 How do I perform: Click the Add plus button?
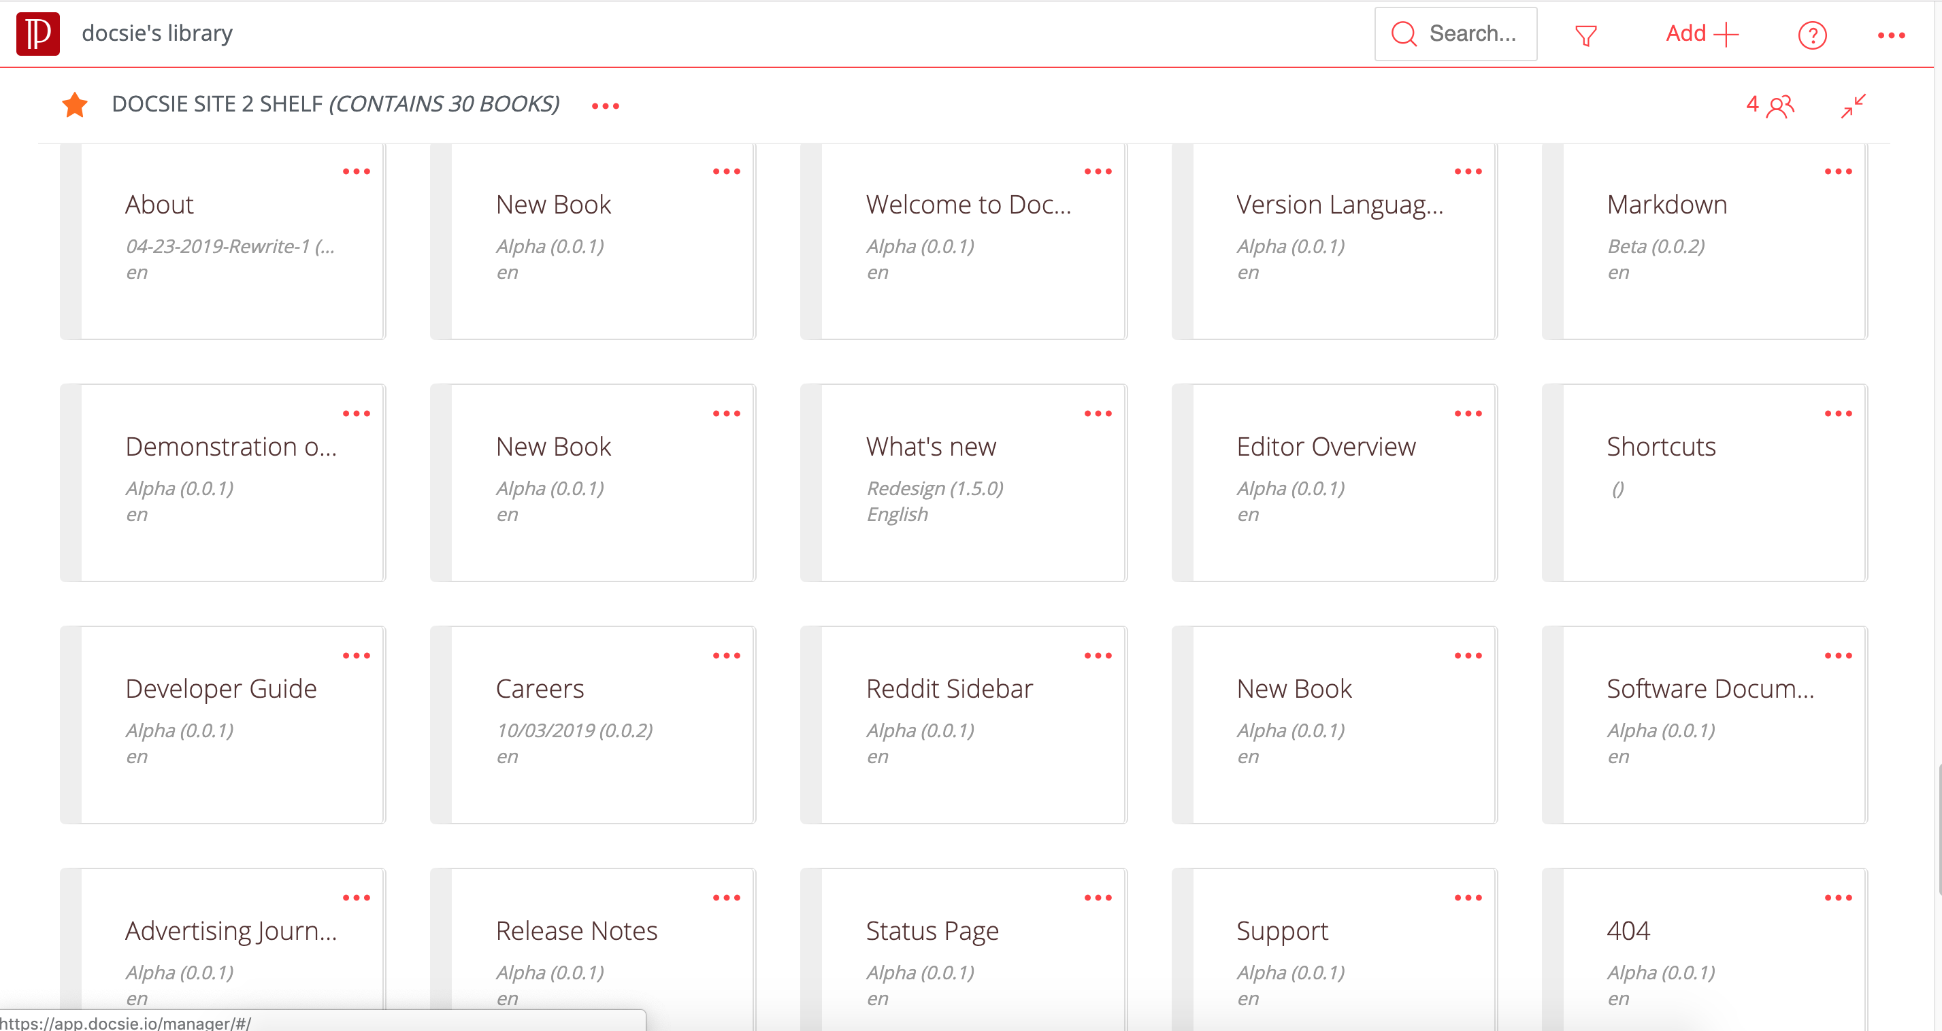[x=1702, y=34]
